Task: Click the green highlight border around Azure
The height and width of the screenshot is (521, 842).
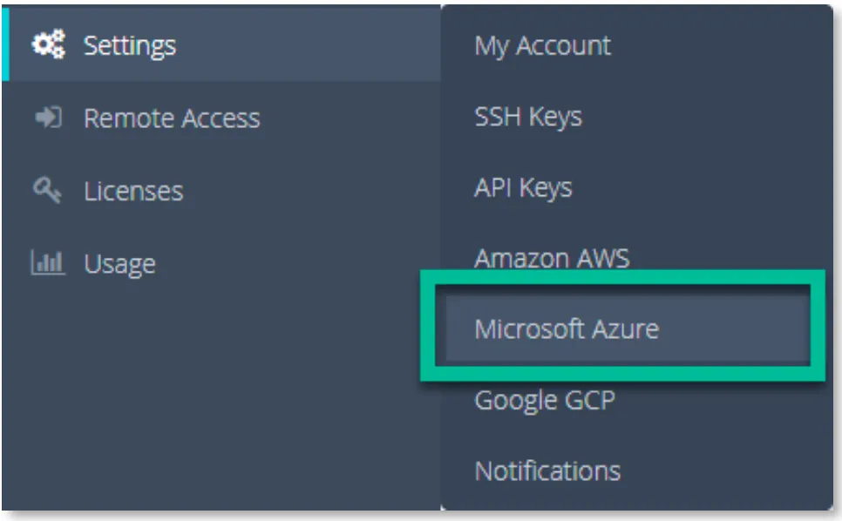Action: [622, 277]
